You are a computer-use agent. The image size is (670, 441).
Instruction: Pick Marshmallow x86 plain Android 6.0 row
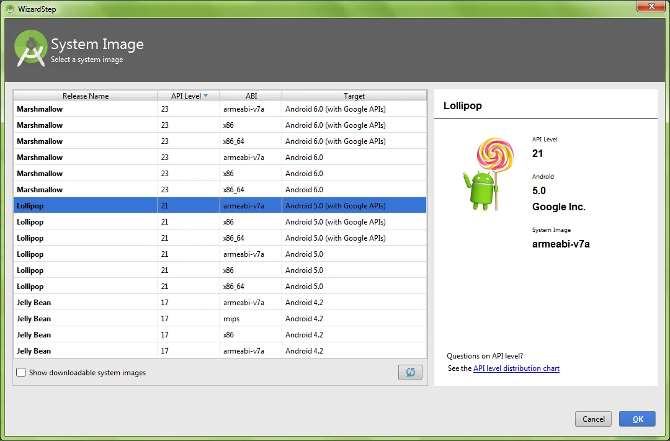pos(220,174)
